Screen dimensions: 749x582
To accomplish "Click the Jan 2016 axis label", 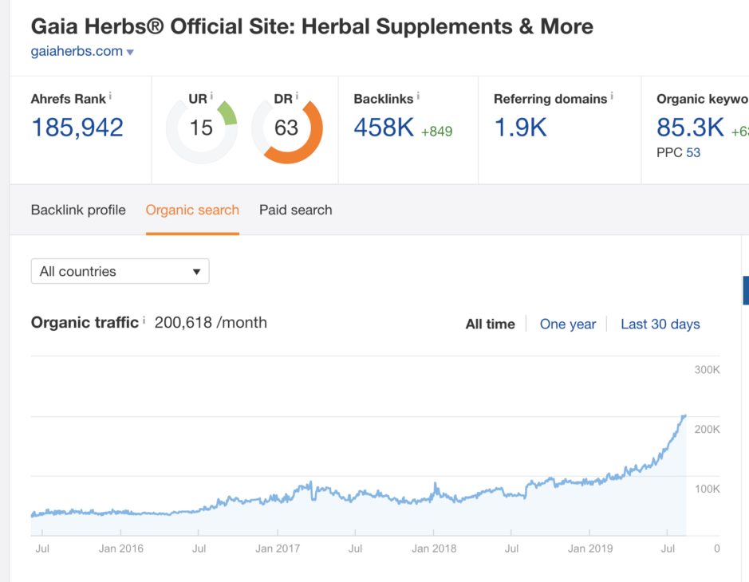I will [x=121, y=549].
